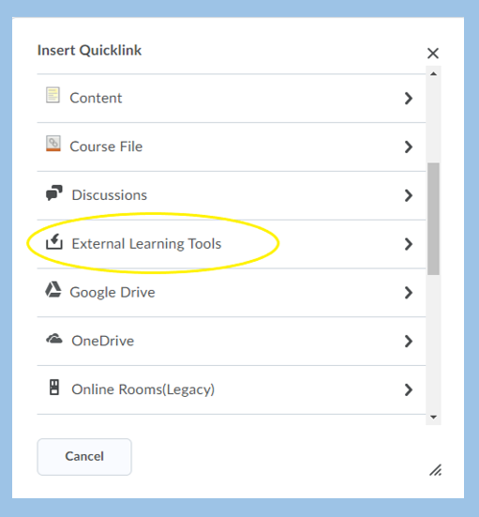Click the Google Drive triangle icon
This screenshot has width=479, height=517.
(53, 290)
